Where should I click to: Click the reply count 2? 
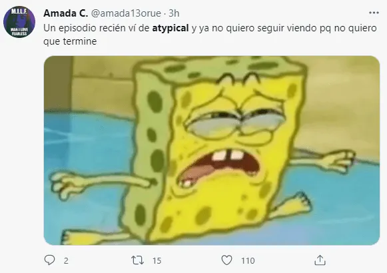point(66,260)
